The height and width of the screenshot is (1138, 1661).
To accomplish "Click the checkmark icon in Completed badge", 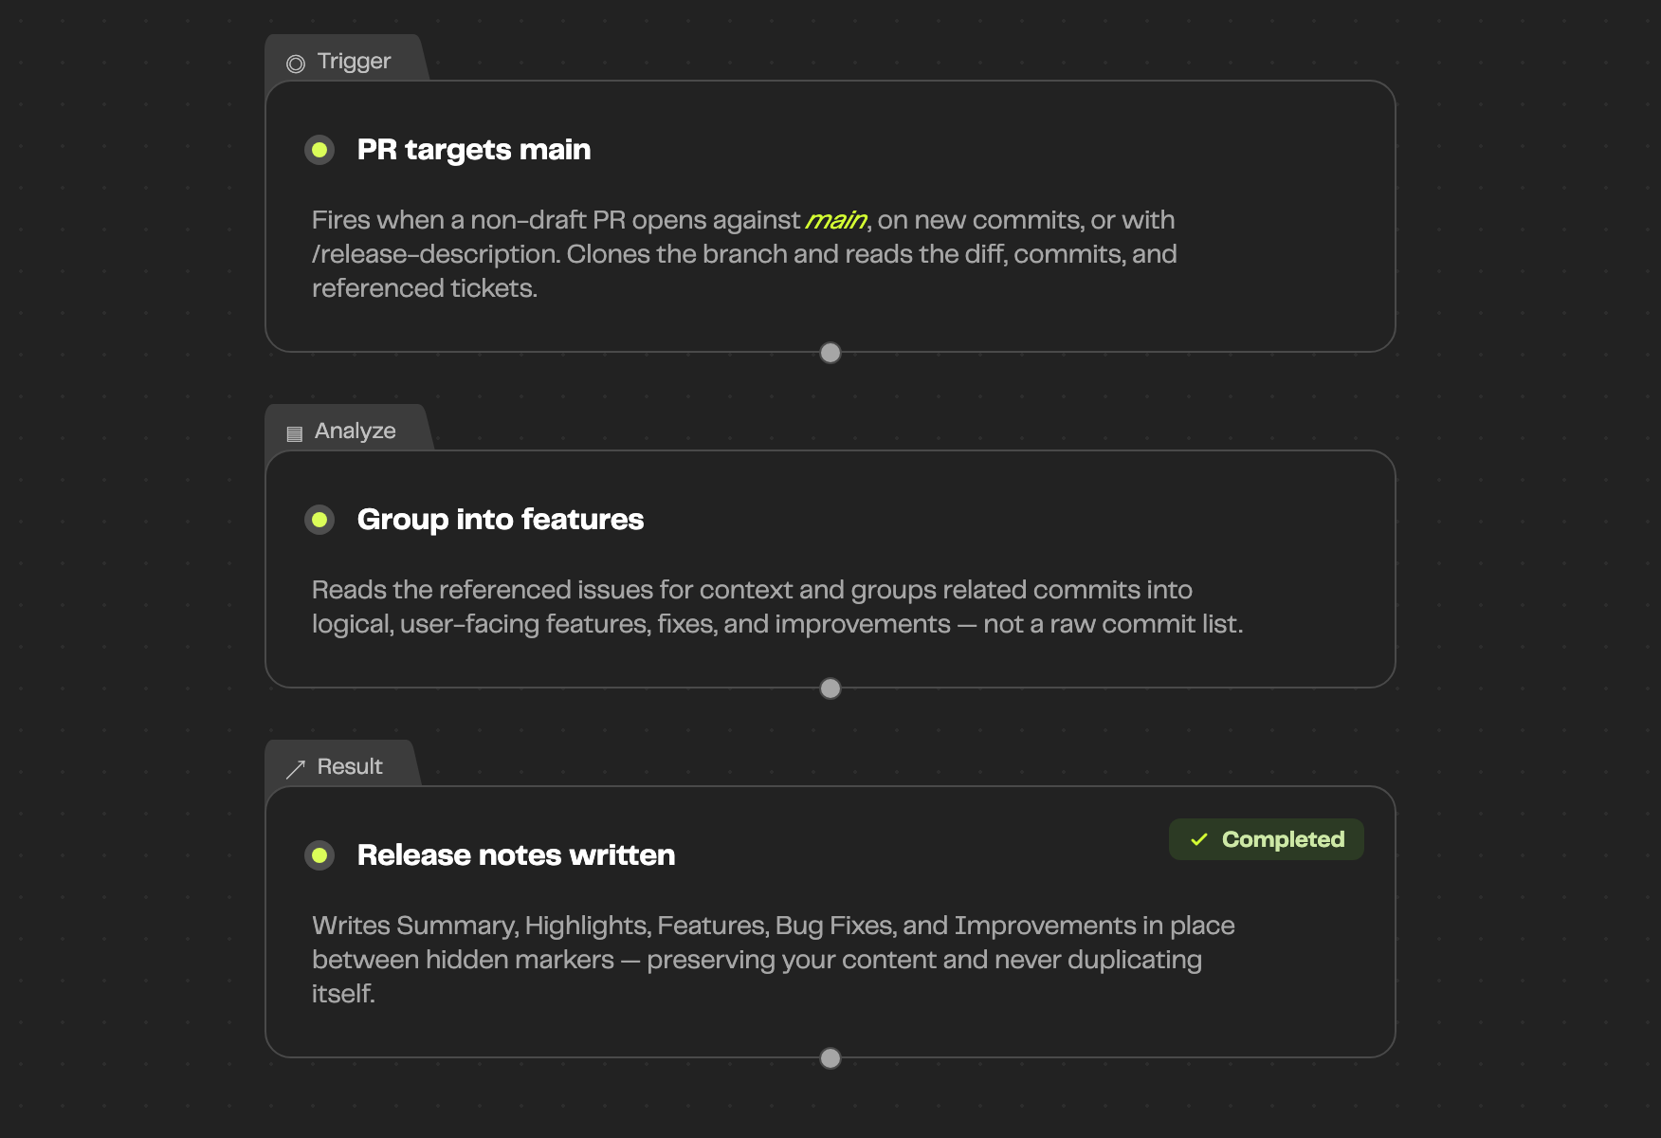I will [x=1199, y=839].
